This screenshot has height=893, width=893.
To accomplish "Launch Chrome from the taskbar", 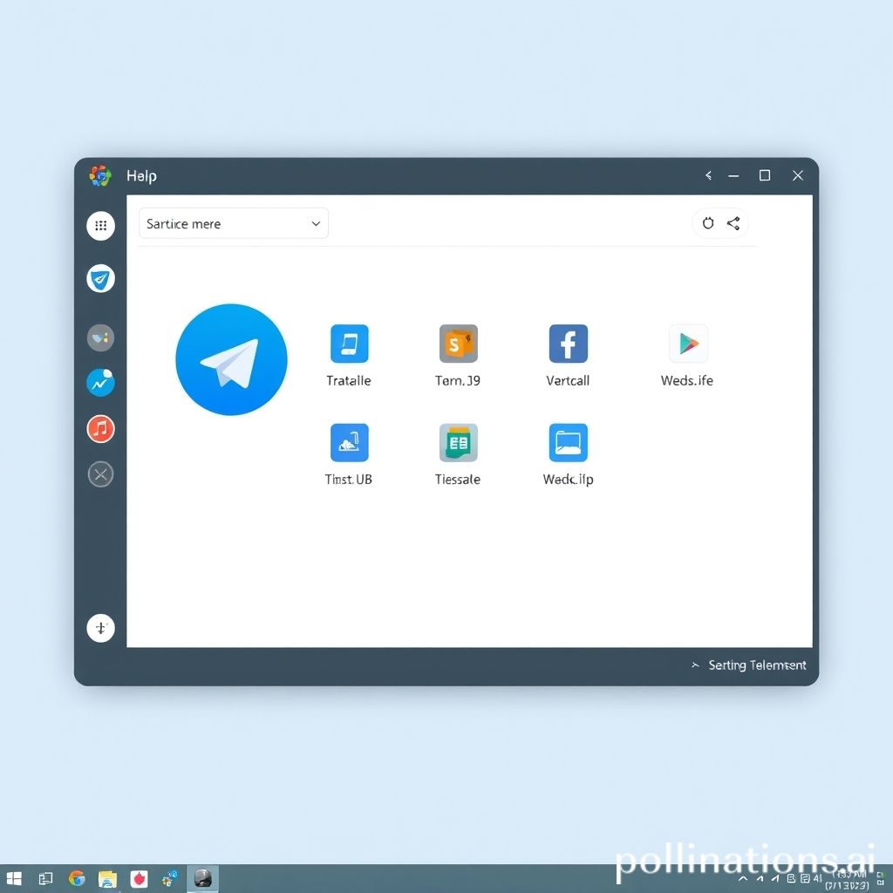I will (77, 879).
